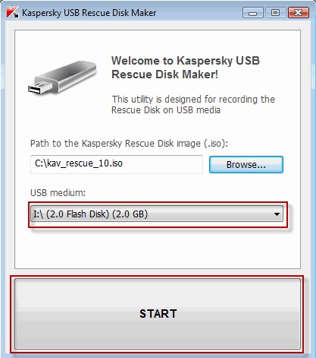Click the large START button
Screen dimensions: 316x358
click(158, 314)
